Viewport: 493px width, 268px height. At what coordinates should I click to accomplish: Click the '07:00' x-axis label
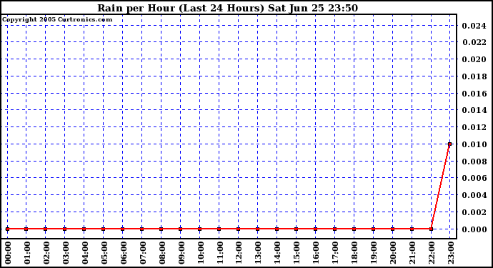[x=143, y=252]
